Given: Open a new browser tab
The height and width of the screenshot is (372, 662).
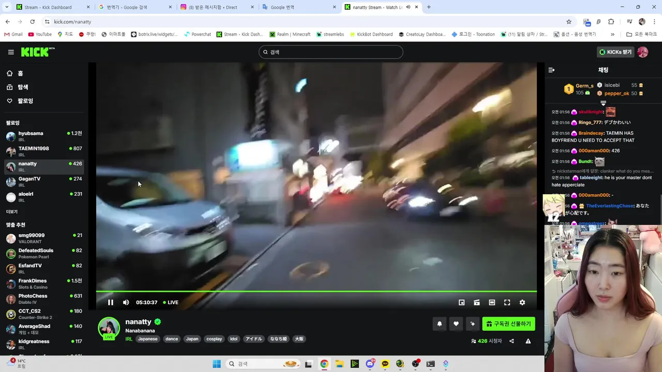Looking at the screenshot, I should tap(429, 7).
